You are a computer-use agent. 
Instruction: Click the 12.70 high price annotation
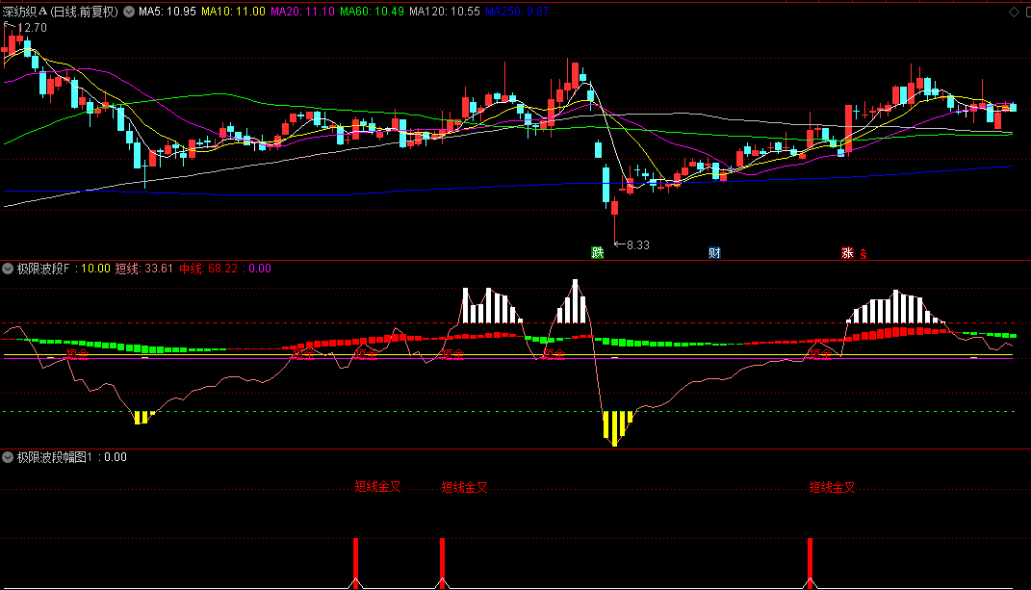coord(32,28)
